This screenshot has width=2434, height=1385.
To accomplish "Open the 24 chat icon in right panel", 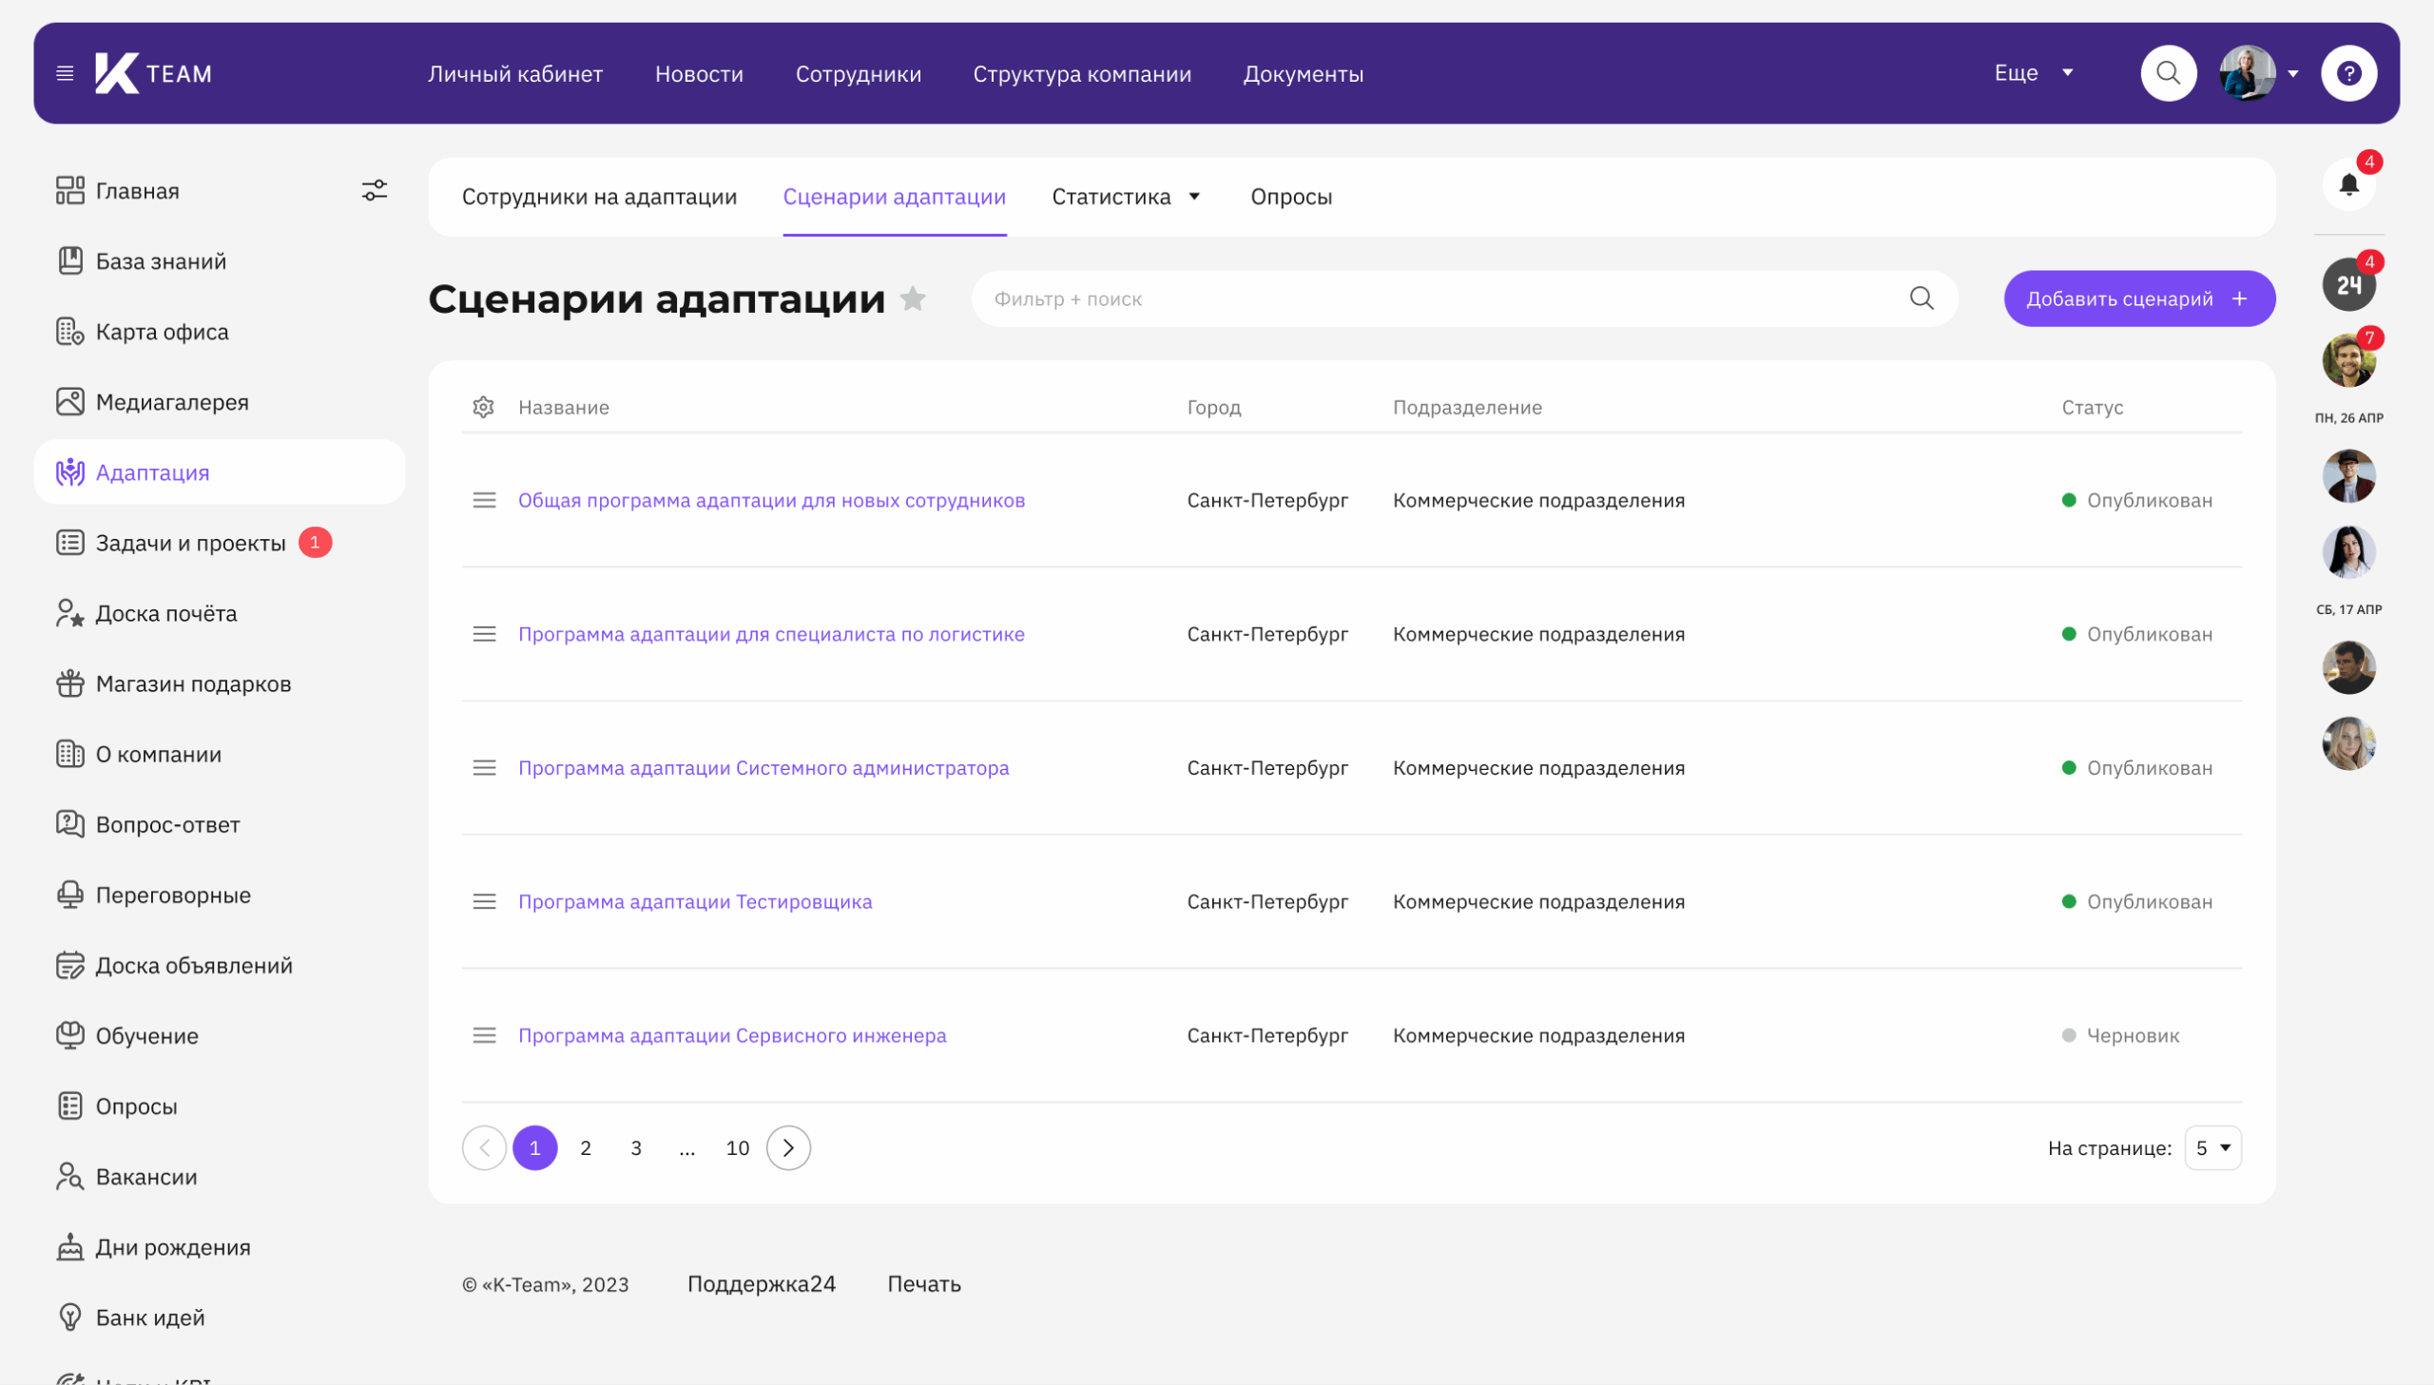I will (2347, 284).
